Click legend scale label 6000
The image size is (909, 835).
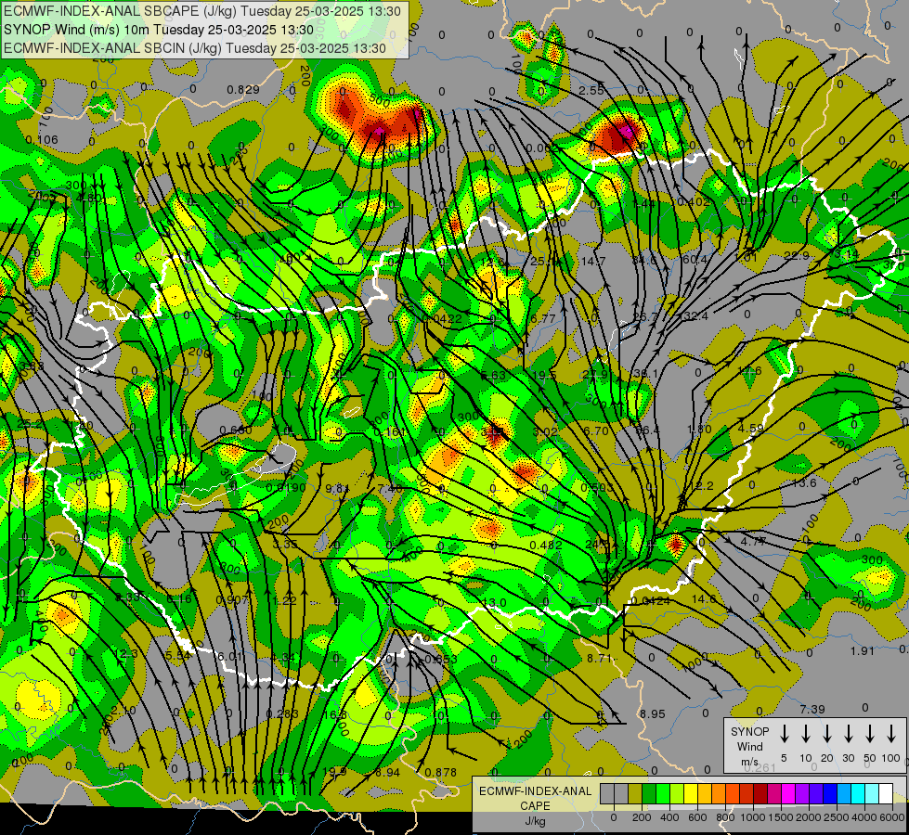[x=892, y=817]
